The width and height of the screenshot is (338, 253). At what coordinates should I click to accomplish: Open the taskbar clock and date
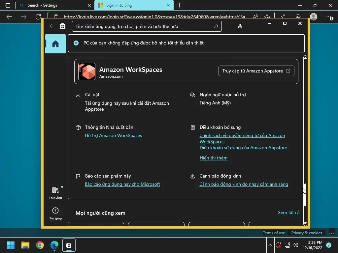tap(313, 245)
